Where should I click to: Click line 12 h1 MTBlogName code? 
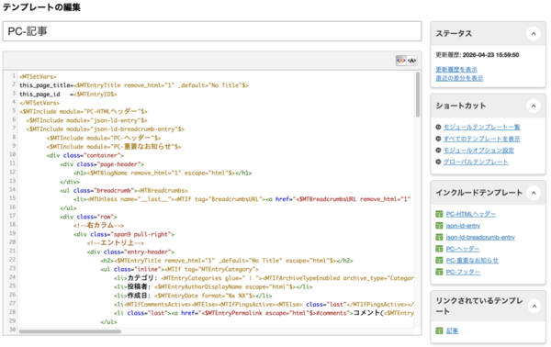coord(163,173)
